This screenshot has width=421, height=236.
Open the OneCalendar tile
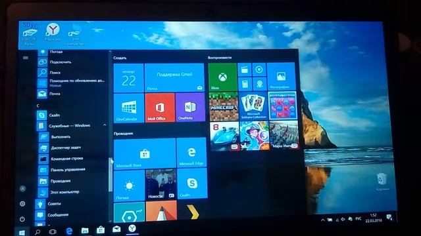pyautogui.click(x=129, y=108)
